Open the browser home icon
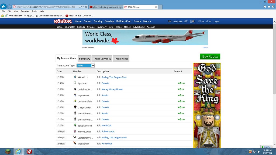Image resolution: width=276 pixels, height=155 pixels. [x=265, y=7]
